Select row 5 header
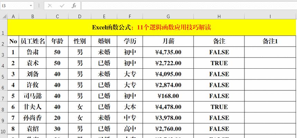Screen dimensions: 297x138 (3, 74)
